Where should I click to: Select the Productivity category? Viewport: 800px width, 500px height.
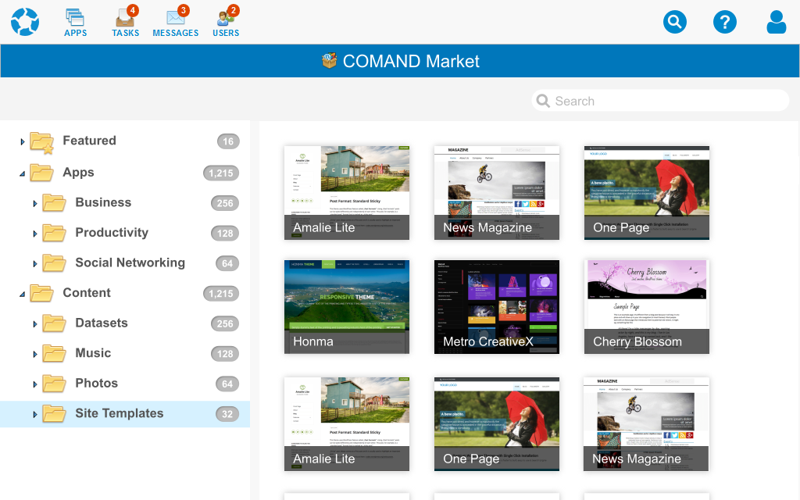pyautogui.click(x=111, y=233)
